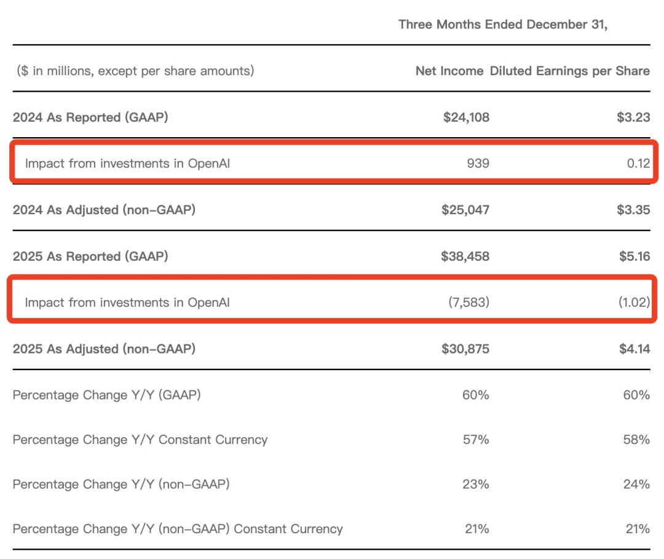Viewport: 664px width, 559px height.
Task: Click the "Diluted Earnings per Share" column header
Action: [569, 71]
